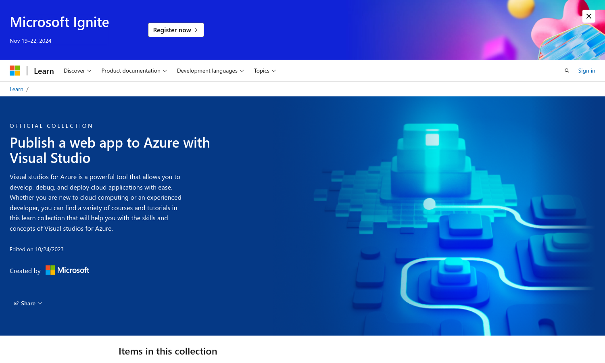Click the Edited on 10/24/2023 text

tap(37, 249)
